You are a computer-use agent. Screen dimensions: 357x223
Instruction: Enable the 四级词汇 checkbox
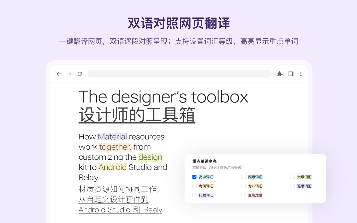pos(243,177)
